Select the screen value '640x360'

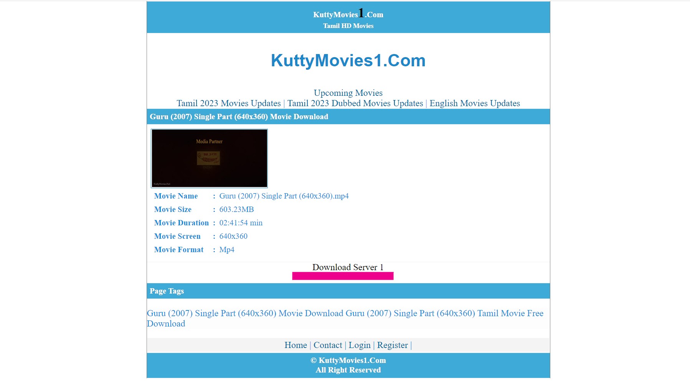pyautogui.click(x=233, y=236)
